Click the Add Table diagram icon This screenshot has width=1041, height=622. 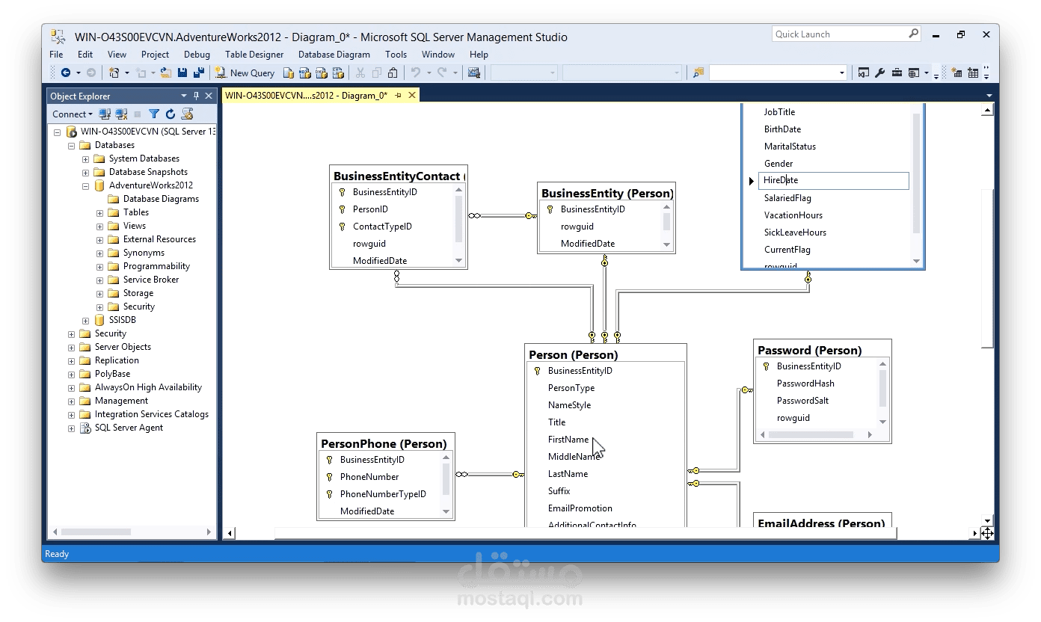coord(973,73)
